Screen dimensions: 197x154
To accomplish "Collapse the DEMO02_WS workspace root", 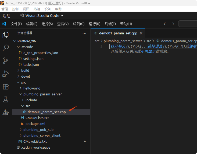I will (15, 41).
